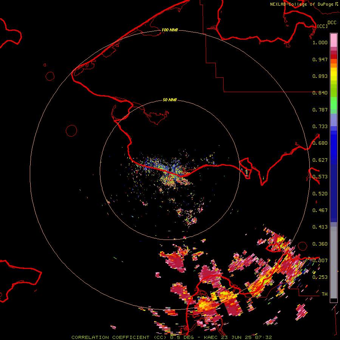Click the 0.360 scale value
Viewport: 340px width, 340px height.
(x=320, y=244)
